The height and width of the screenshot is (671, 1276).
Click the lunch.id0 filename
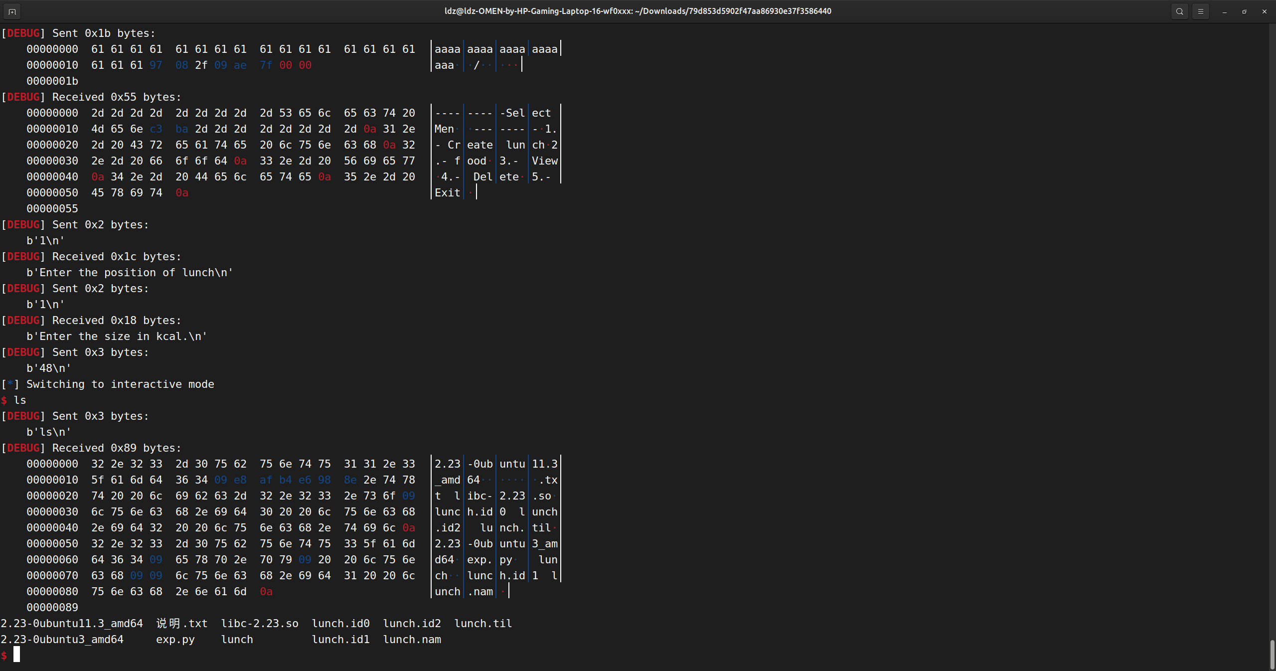coord(340,623)
